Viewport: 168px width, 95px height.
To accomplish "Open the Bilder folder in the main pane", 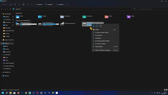I will [19, 17].
